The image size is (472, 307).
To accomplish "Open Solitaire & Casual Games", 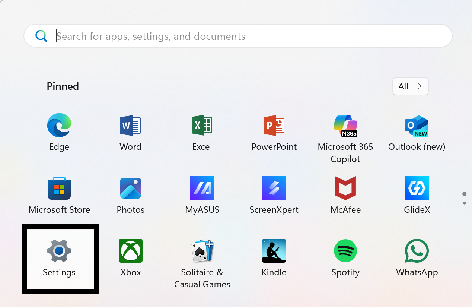I will click(x=202, y=263).
